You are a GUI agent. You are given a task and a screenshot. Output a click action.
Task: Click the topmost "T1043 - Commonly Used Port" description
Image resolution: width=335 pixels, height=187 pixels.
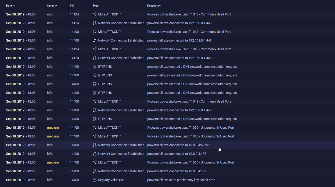[x=189, y=14]
